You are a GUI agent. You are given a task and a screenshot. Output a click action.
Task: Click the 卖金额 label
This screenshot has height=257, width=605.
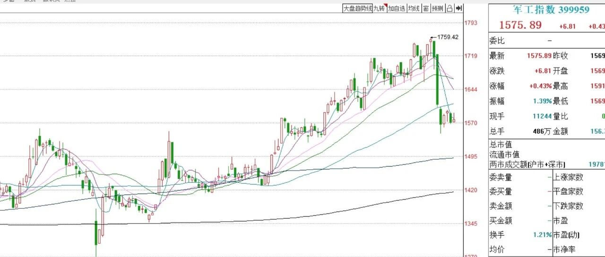(x=501, y=206)
